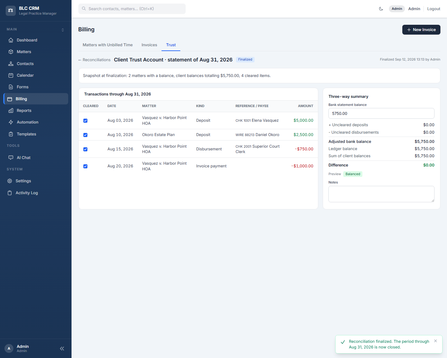Screen dimensions: 447x358
Task: Open Forms via its document icon
Action: [11, 87]
